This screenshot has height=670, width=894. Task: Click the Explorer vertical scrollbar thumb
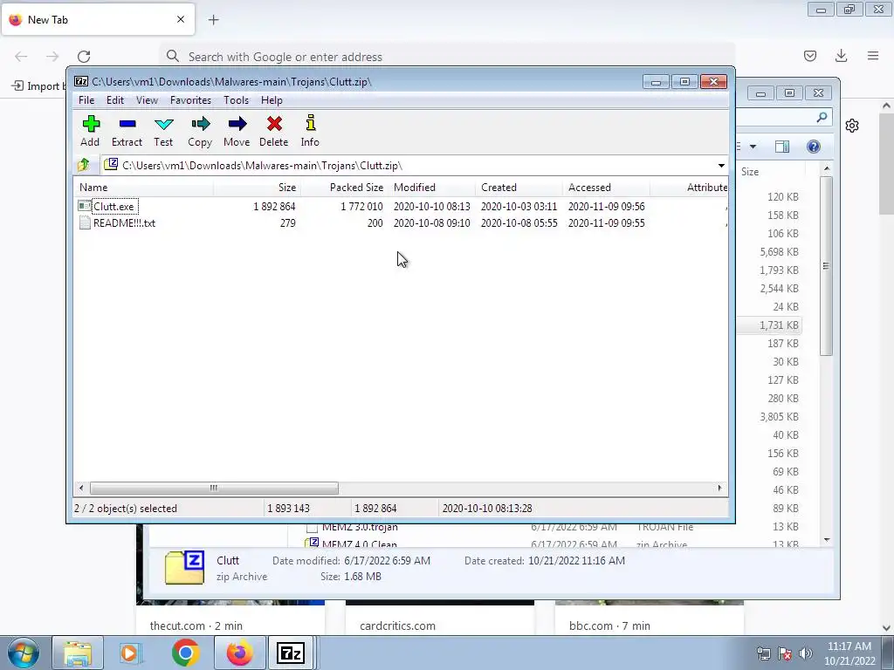(x=826, y=266)
